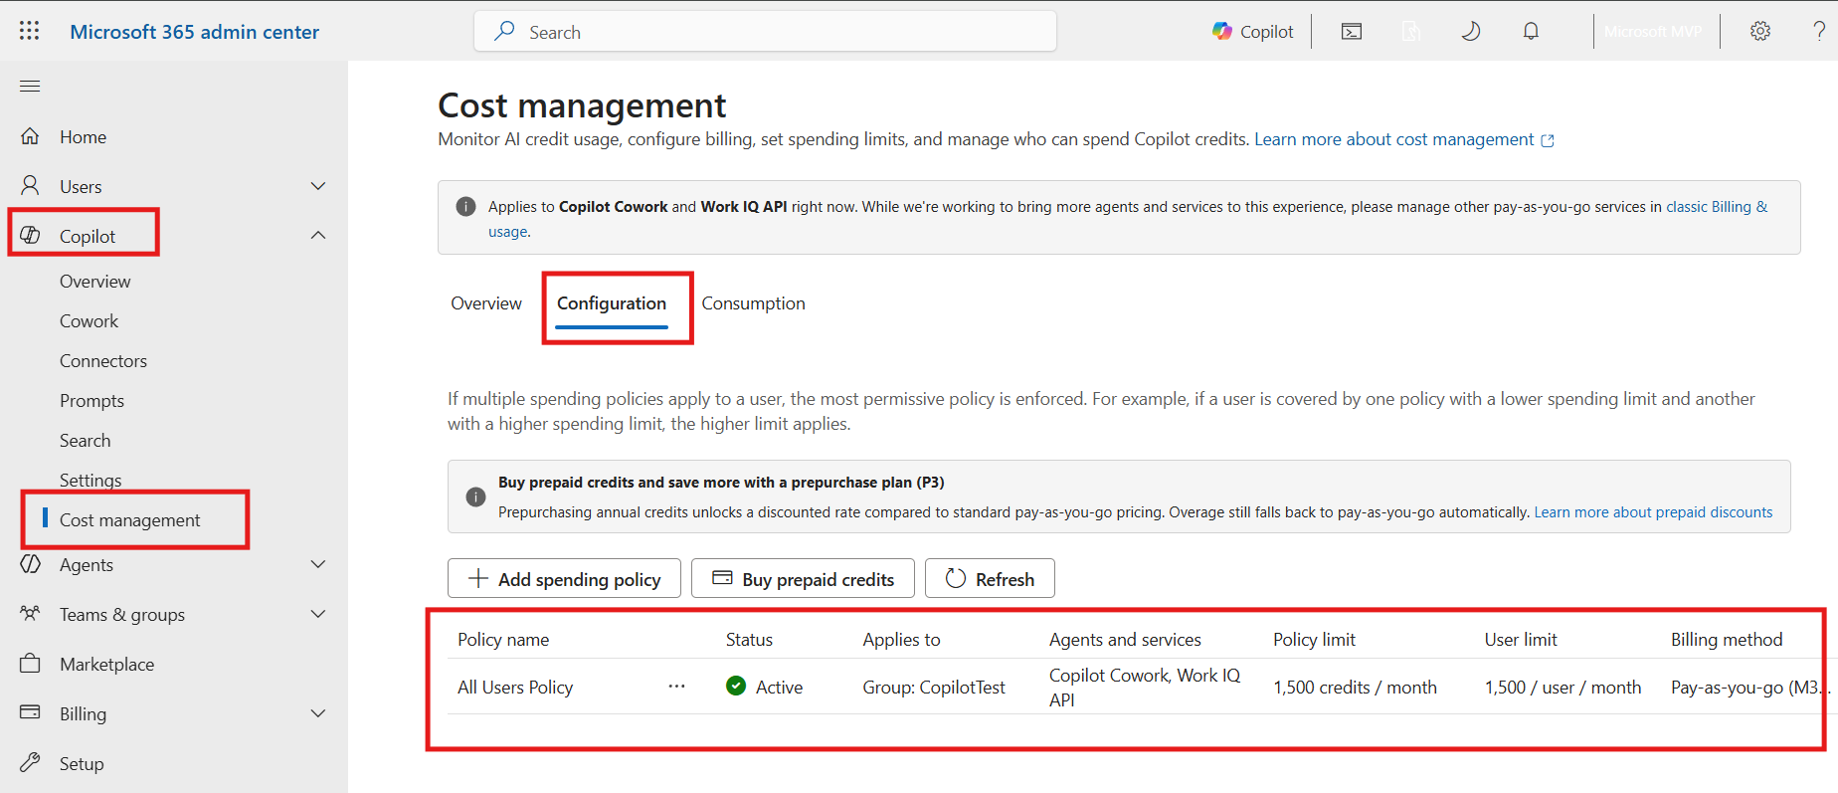
Task: Expand the Users section chevron
Action: 318,186
